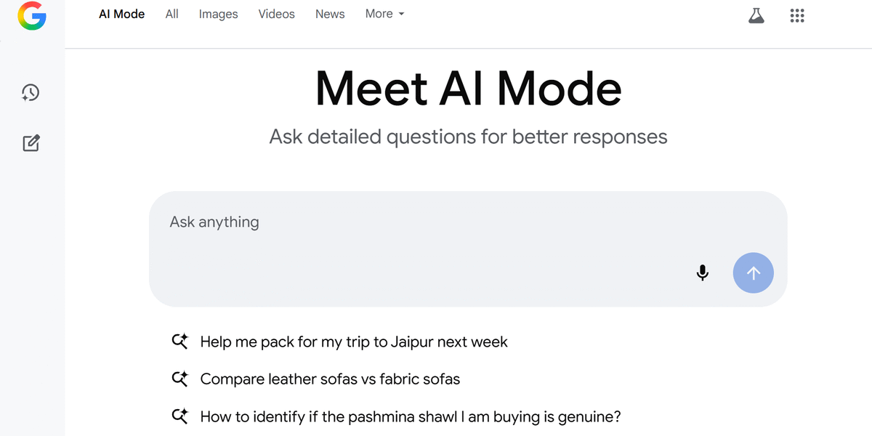Expand the More dropdown menu
The height and width of the screenshot is (436, 872).
coord(385,14)
